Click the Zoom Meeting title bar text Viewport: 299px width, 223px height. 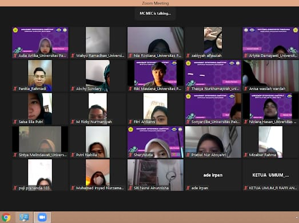tap(156, 3)
